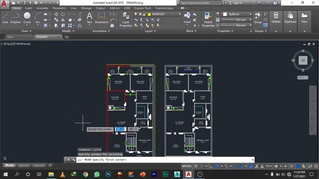Click the Group objects icon
Screen dimensions: 319x179
[x=258, y=18]
